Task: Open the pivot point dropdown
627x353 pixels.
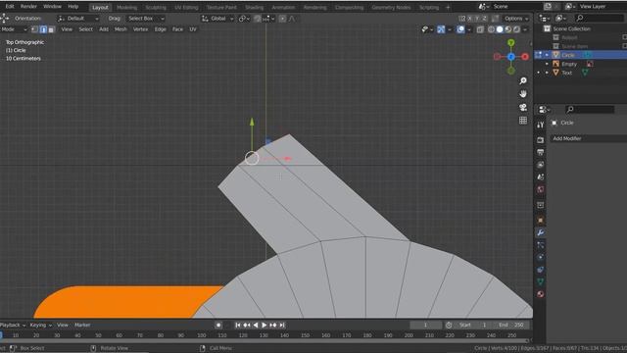Action: click(244, 19)
